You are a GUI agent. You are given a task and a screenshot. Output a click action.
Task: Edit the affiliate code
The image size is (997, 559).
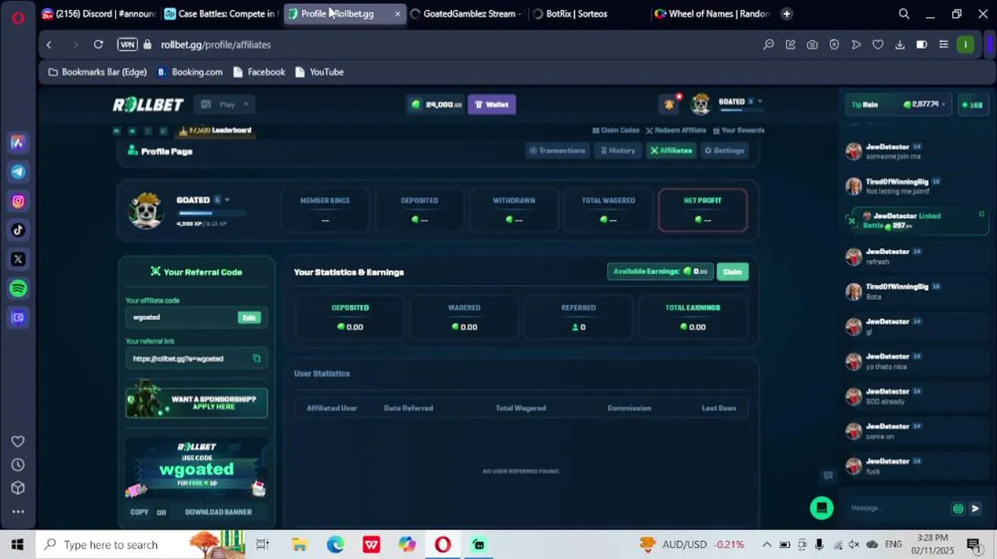pyautogui.click(x=248, y=318)
